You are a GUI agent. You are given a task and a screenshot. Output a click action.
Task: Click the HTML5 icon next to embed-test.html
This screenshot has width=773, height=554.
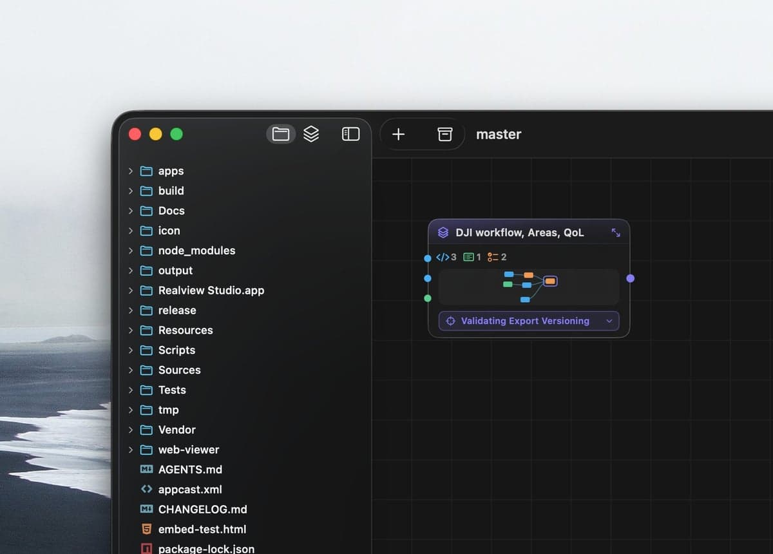pos(146,530)
